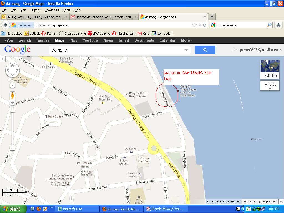Zoom out the map with minus button
Viewport: 284px width, 213px height.
click(12, 148)
